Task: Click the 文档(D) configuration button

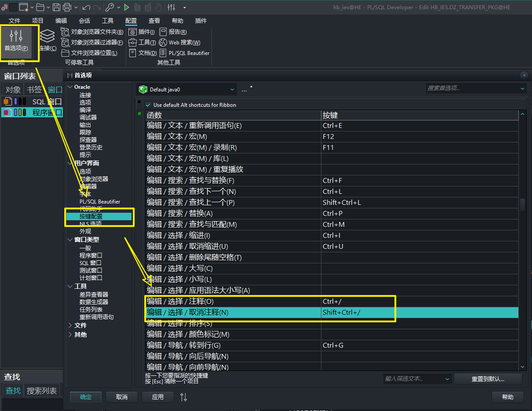Action: (142, 53)
